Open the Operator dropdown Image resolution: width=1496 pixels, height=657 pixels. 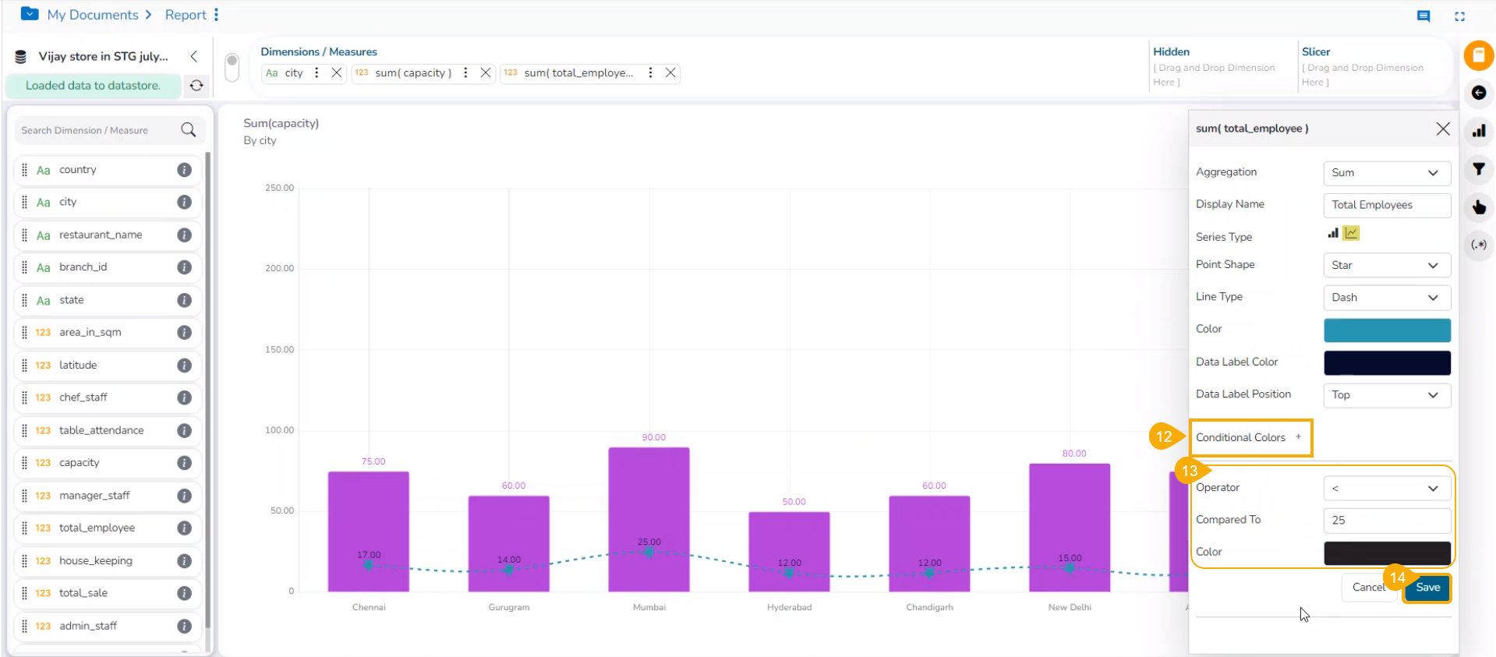pos(1386,488)
